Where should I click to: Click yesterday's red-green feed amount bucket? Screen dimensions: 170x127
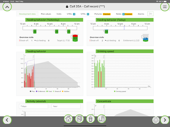(75, 38)
